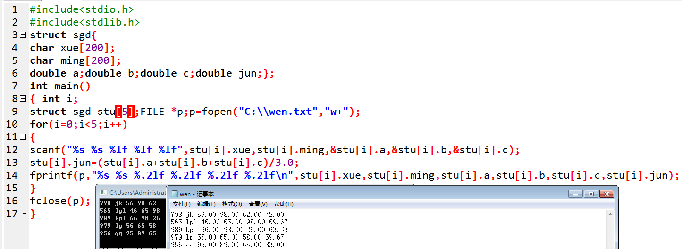Screen dimensions: 682x249
Task: Click the '#include<stdlib.h>' code line
Action: 85,22
